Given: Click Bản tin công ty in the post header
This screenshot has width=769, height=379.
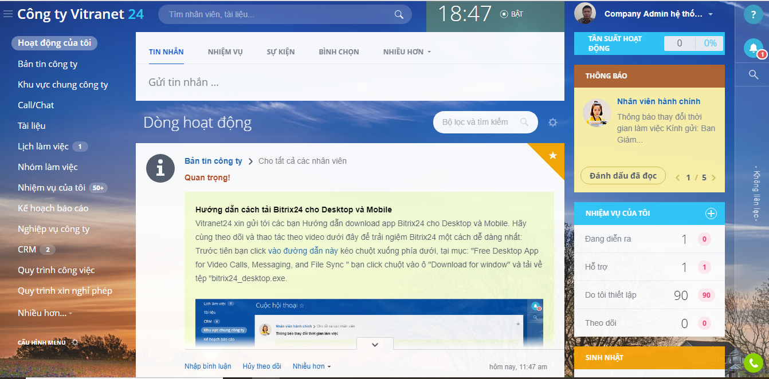Looking at the screenshot, I should [x=213, y=161].
